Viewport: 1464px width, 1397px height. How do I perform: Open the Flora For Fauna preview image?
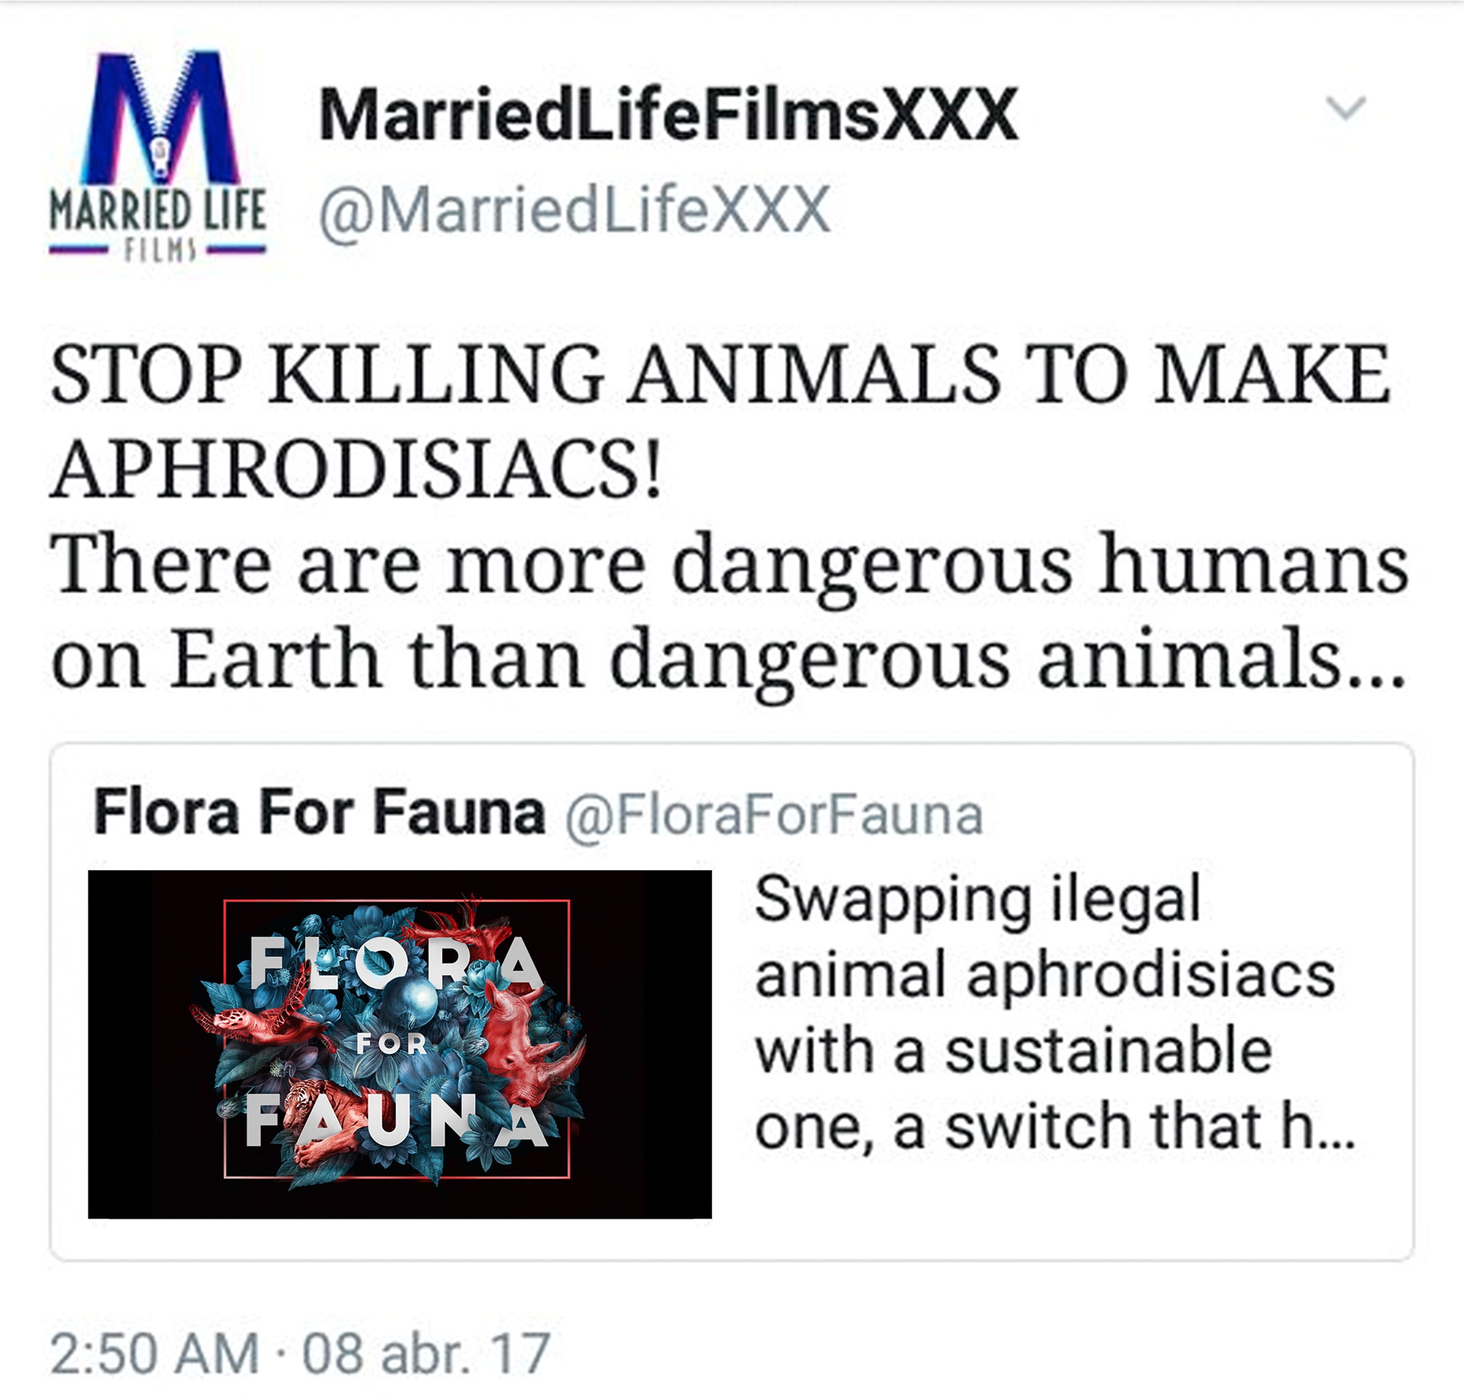pyautogui.click(x=400, y=1044)
